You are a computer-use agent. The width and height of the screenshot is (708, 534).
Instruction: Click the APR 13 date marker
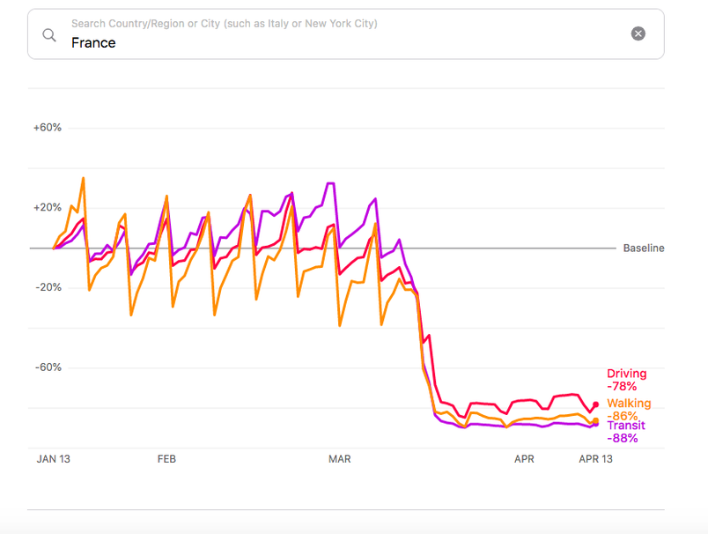click(595, 459)
